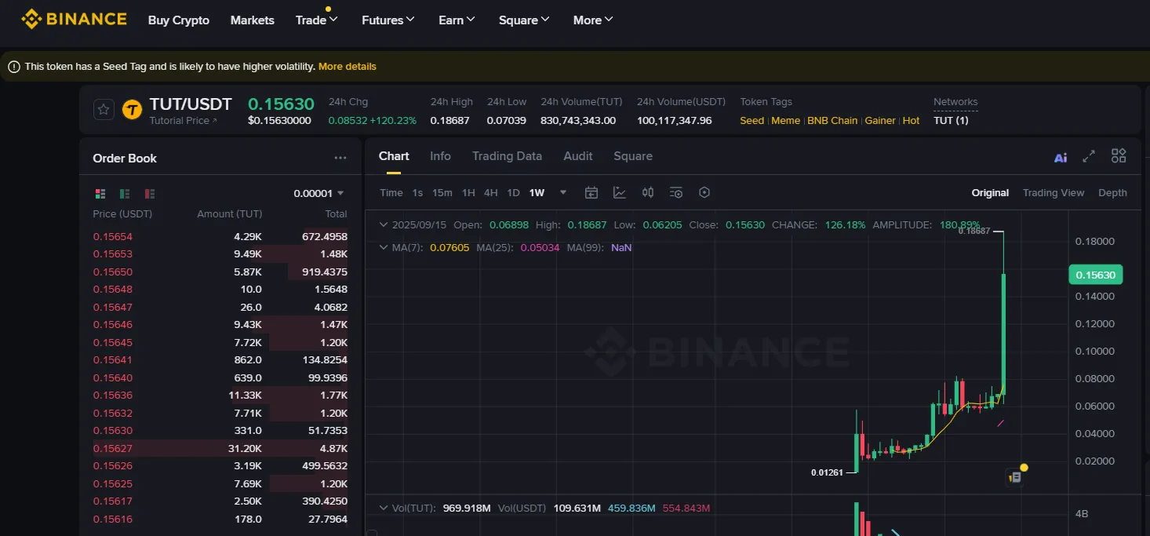Viewport: 1150px width, 536px height.
Task: Open More details link about Seed Tag
Action: tap(348, 67)
